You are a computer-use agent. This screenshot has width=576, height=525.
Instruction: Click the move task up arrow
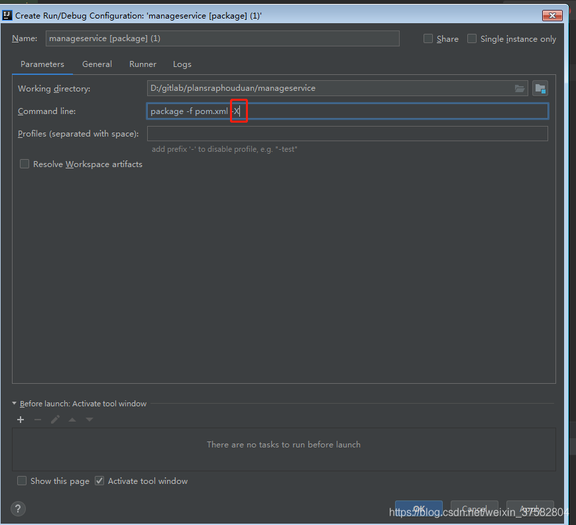pos(72,420)
